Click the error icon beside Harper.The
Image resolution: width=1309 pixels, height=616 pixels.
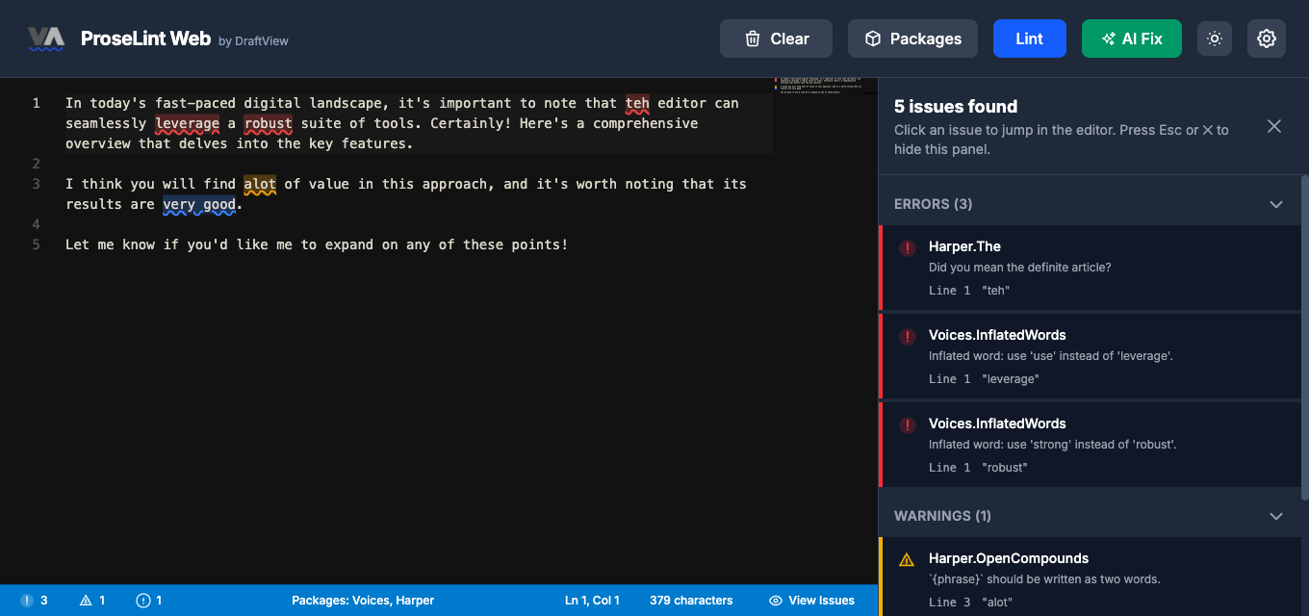907,248
